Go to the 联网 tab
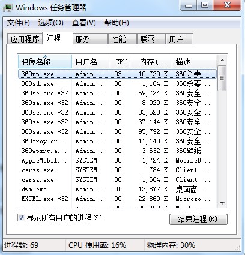245x255 pixels. (151, 39)
